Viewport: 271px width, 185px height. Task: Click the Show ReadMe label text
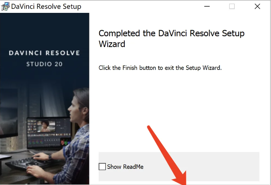125,166
